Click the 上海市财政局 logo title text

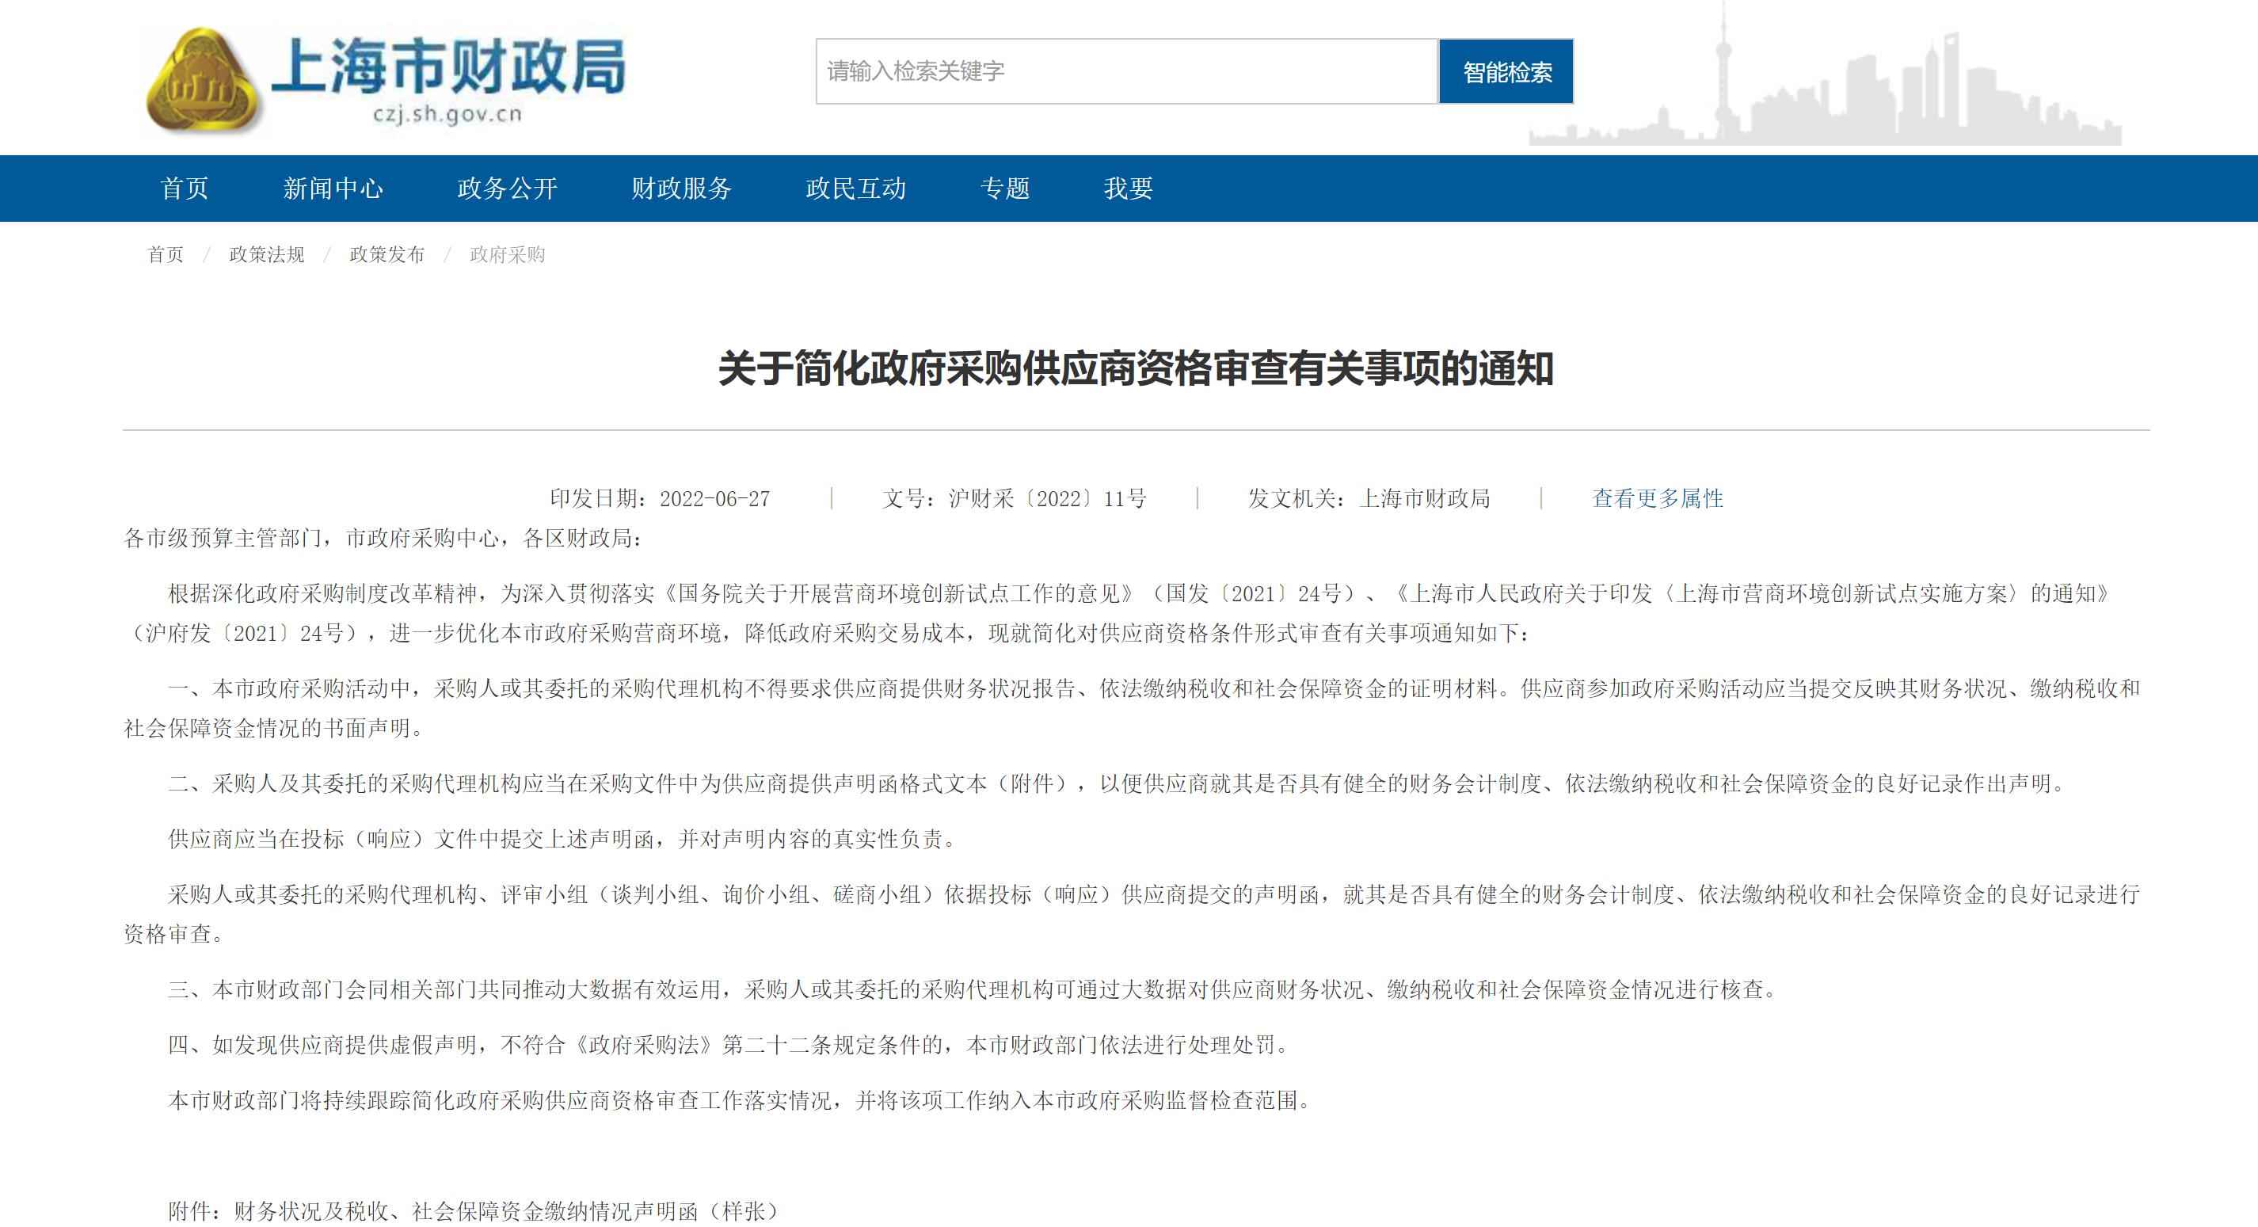point(449,67)
